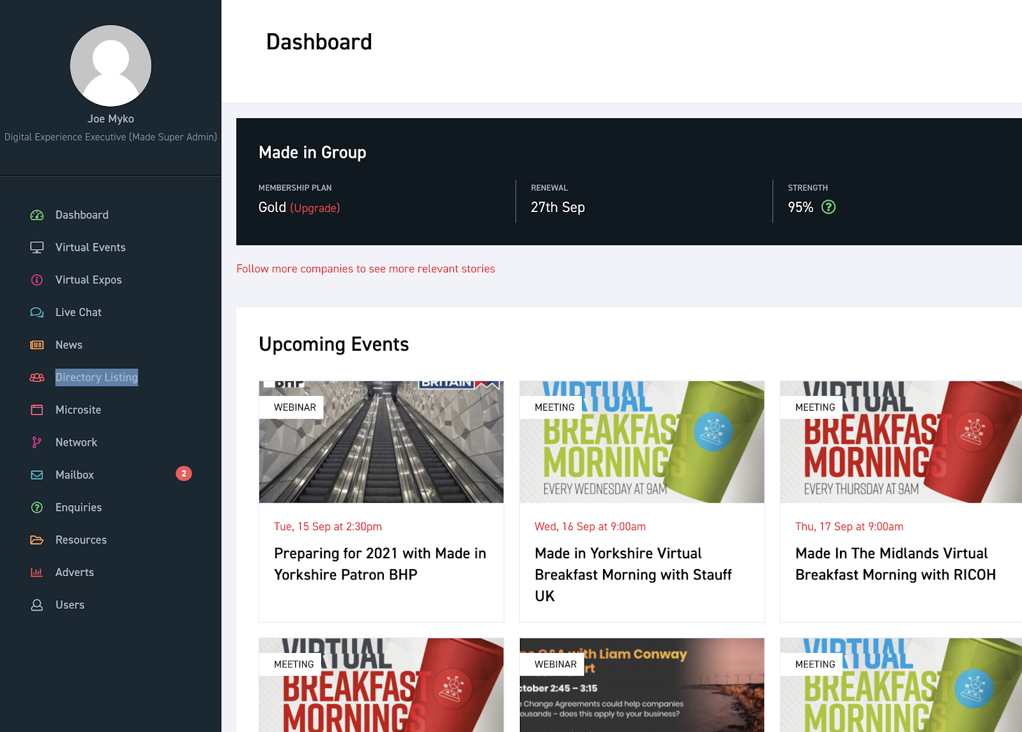
Task: Open the Microsite menu item
Action: coord(78,410)
